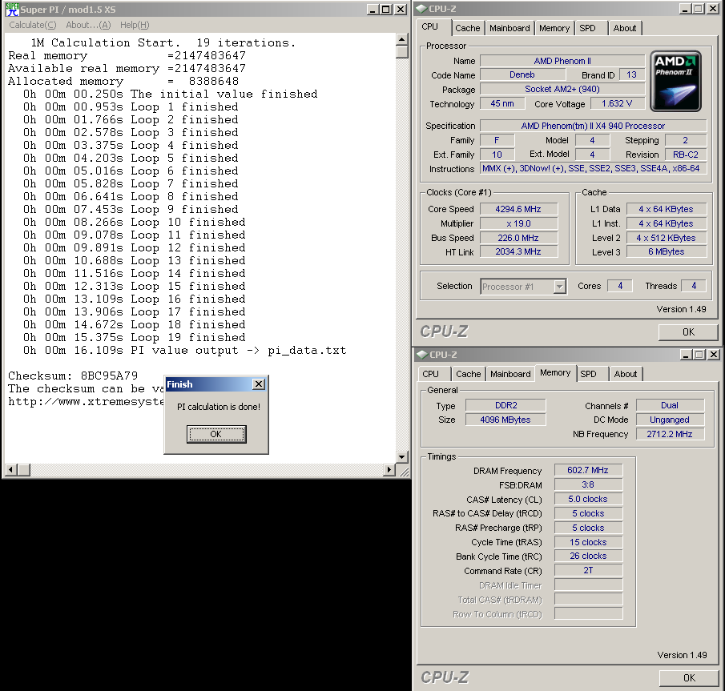Click Level 3 cache value 6 MBytes
Viewport: 725px width, 691px height.
667,252
